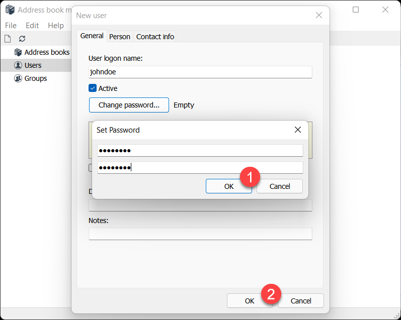401x320 pixels.
Task: Uncheck the Active checkbox
Action: point(93,88)
